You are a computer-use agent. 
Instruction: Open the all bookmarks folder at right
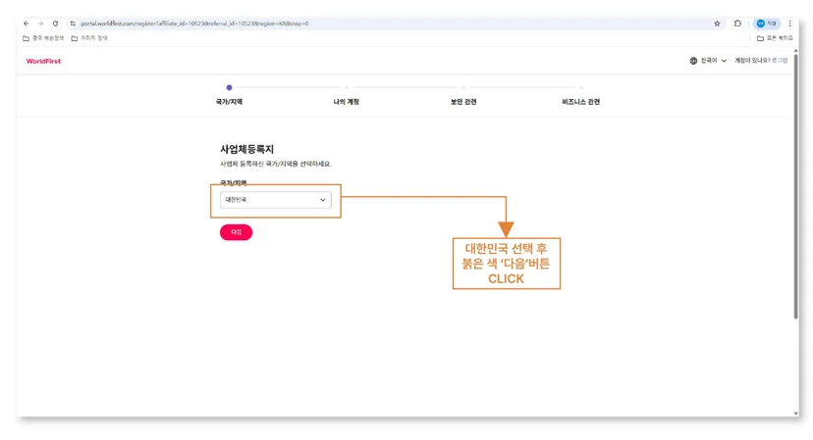point(775,38)
